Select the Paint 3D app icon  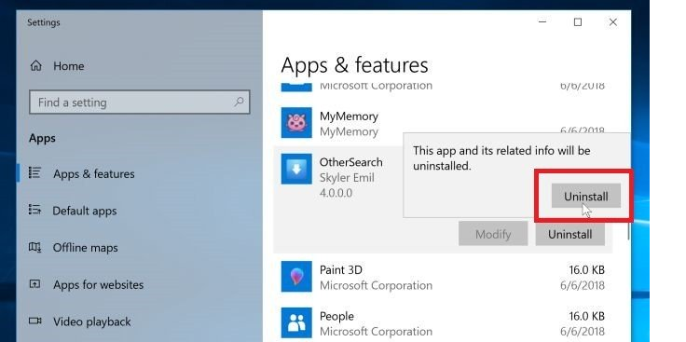(x=296, y=277)
